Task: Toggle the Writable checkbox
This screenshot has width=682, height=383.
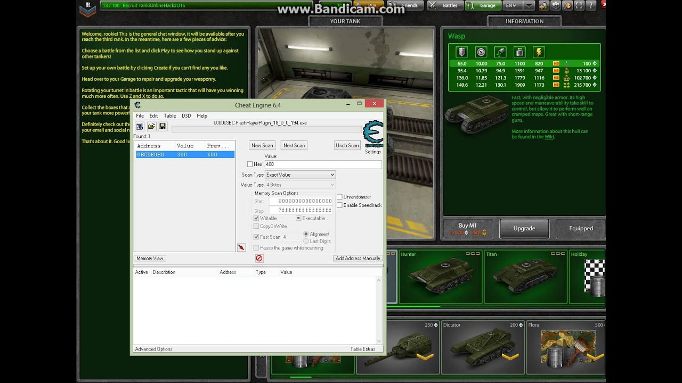Action: coord(256,218)
